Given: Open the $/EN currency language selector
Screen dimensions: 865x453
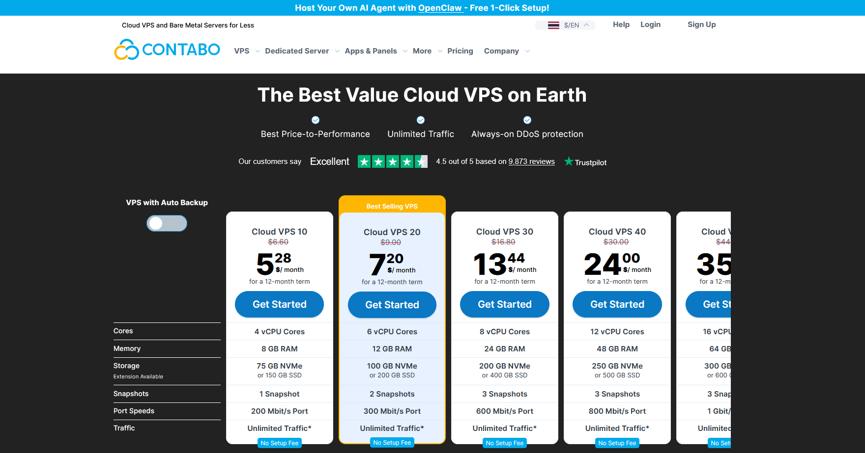Looking at the screenshot, I should [x=565, y=25].
